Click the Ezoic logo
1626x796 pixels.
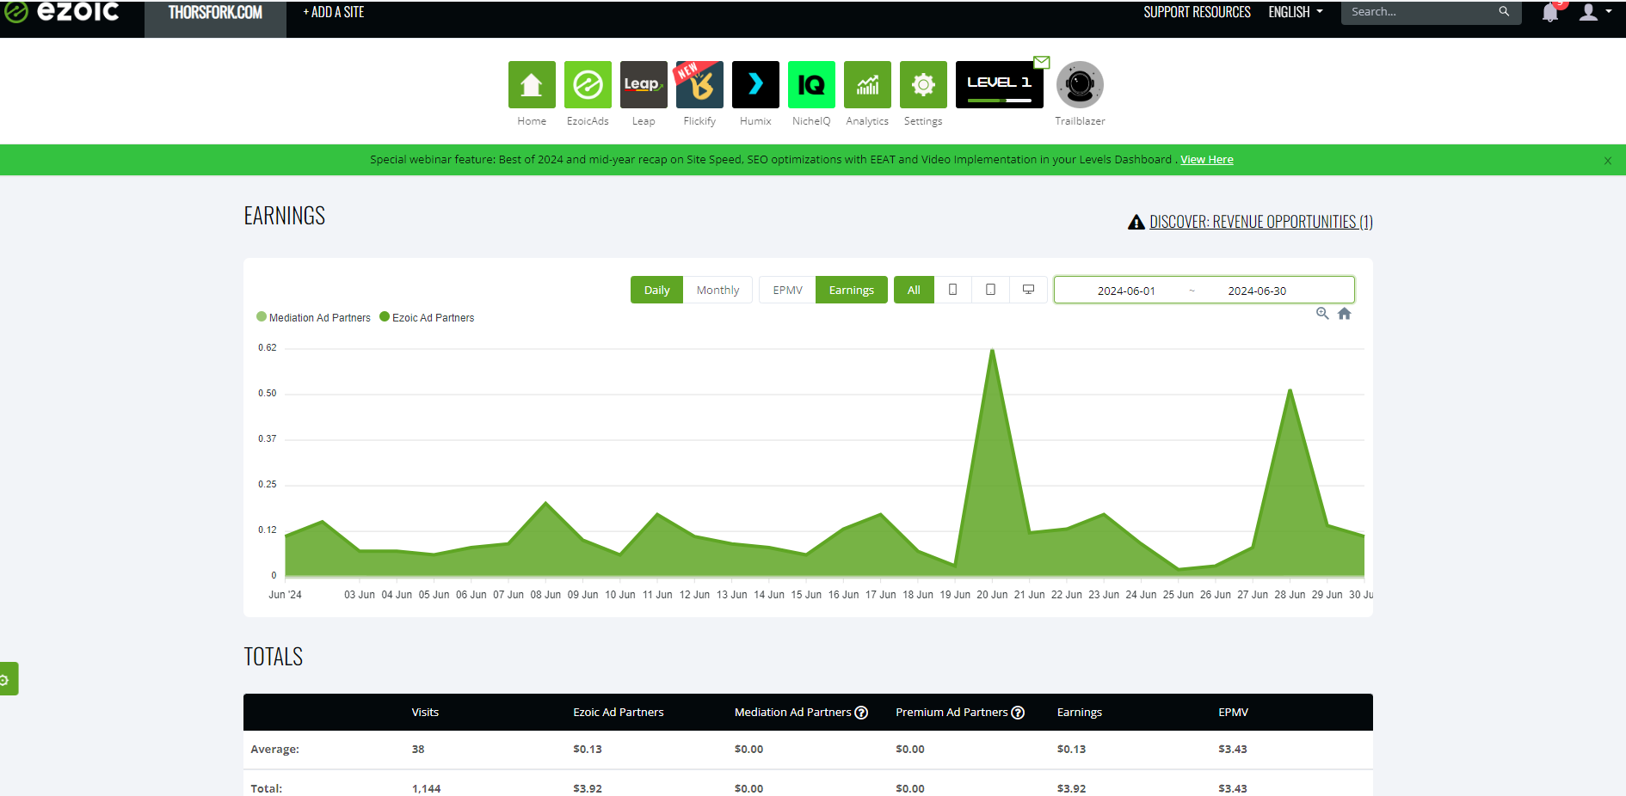[x=62, y=12]
